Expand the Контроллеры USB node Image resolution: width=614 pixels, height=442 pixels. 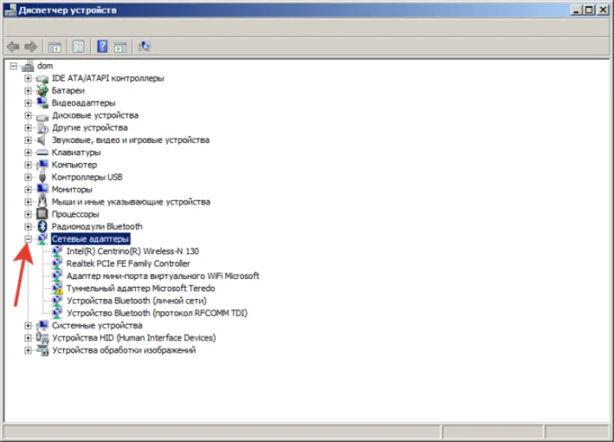[x=28, y=177]
